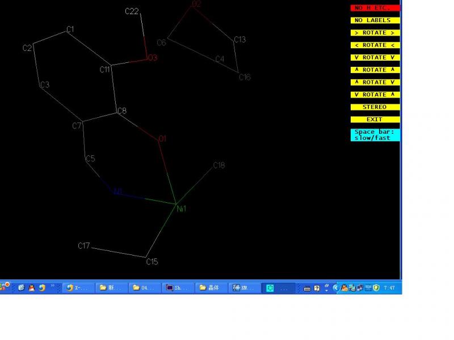Select the C8 atom label
This screenshot has width=454, height=340.
(122, 110)
